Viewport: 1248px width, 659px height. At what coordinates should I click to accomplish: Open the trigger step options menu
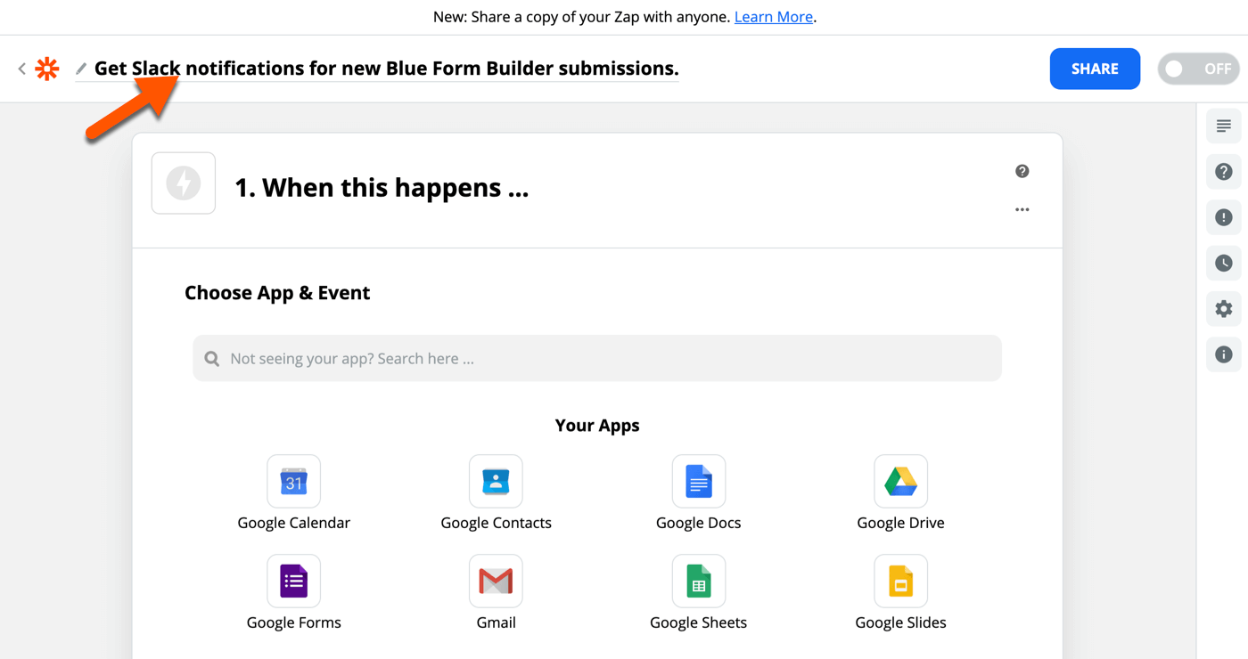click(x=1022, y=209)
